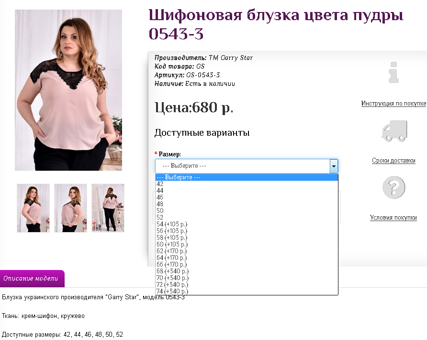Click the delivery truck icon
The image size is (427, 340).
[x=394, y=131]
